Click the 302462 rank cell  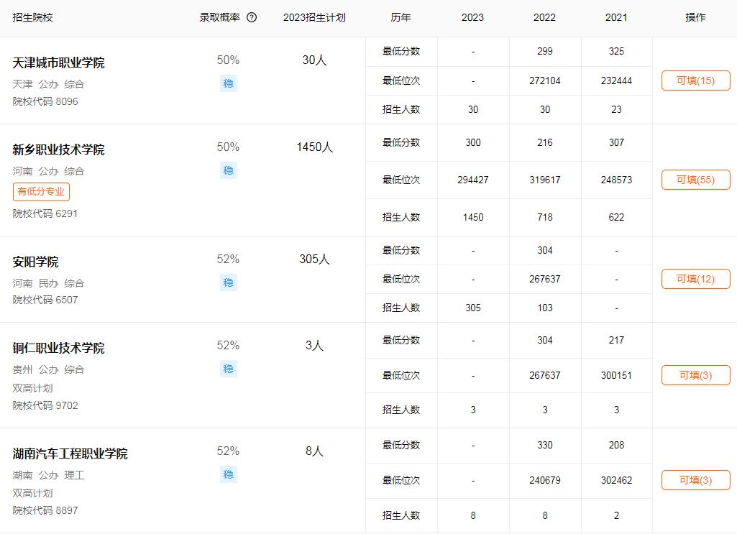[x=616, y=481]
